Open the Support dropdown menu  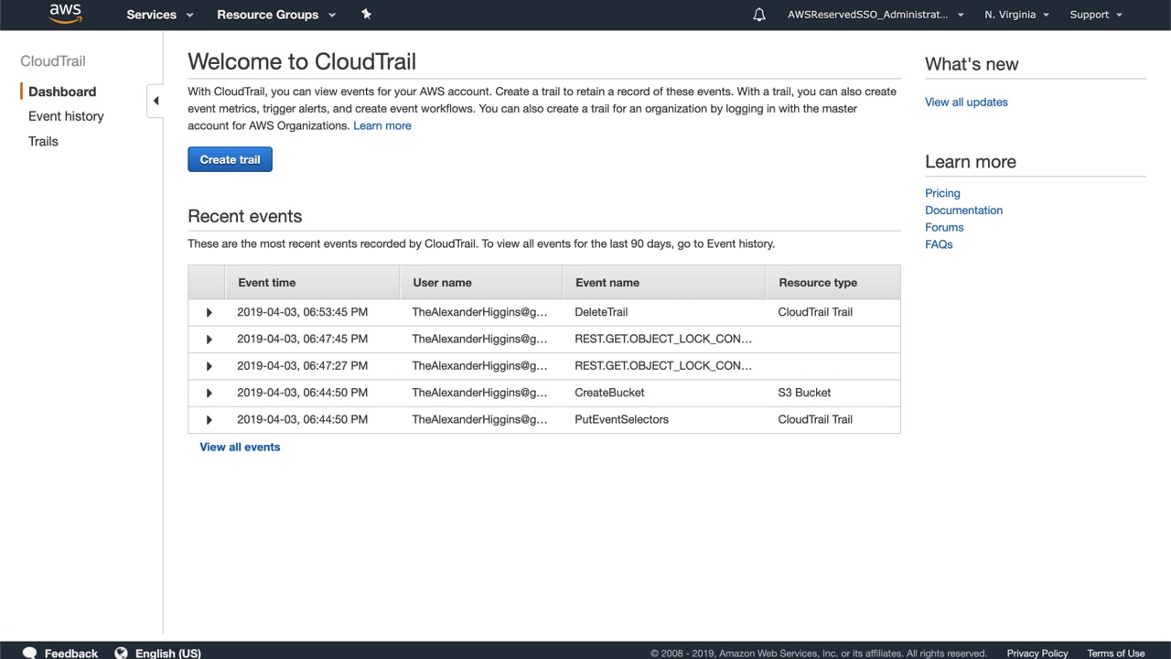click(x=1095, y=15)
